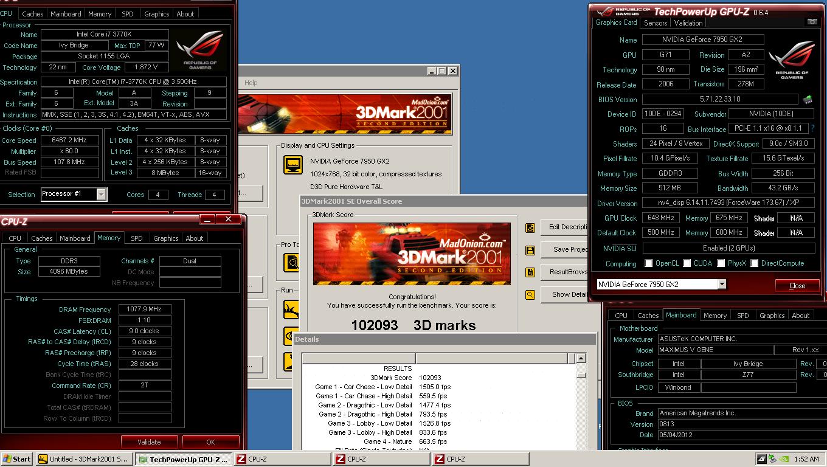Open the ResultBrowser button
This screenshot has width=827, height=467.
[565, 272]
